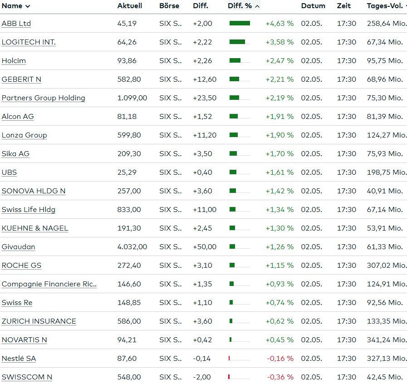Click UBS volume 198,75 Mio.

387,172
